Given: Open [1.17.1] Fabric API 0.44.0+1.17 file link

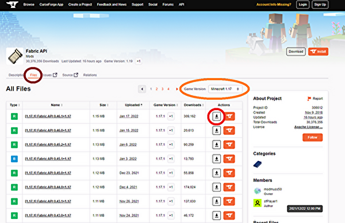Looking at the screenshot, I should pyautogui.click(x=48, y=187).
